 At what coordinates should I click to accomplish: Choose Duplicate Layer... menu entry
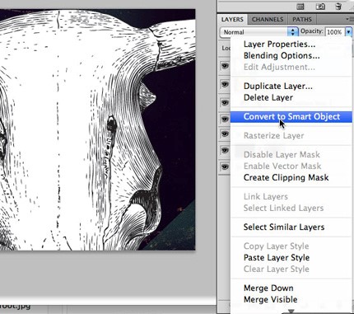click(x=291, y=87)
